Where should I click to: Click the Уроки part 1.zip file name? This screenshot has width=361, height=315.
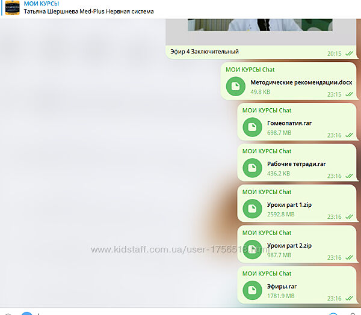pyautogui.click(x=289, y=204)
